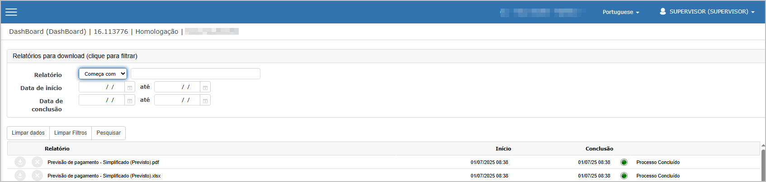Sort by the Relatório column header
Image resolution: width=766 pixels, height=182 pixels.
(57, 149)
